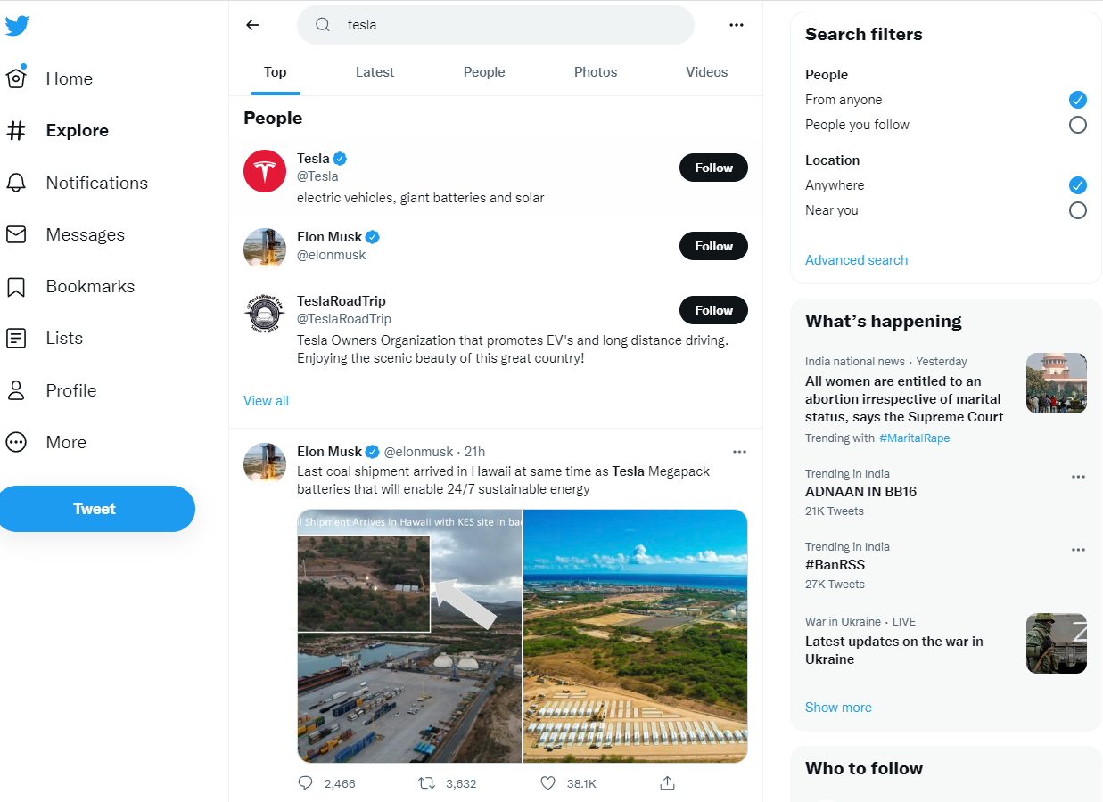
Task: Open the Advanced search link
Action: 856,260
